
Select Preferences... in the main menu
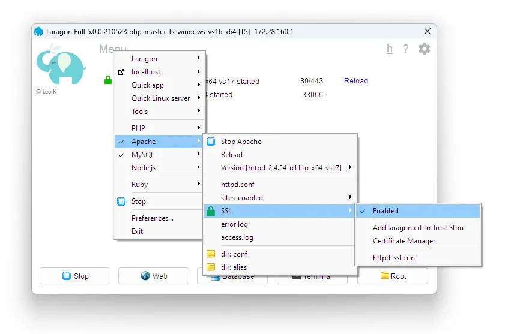(x=153, y=218)
